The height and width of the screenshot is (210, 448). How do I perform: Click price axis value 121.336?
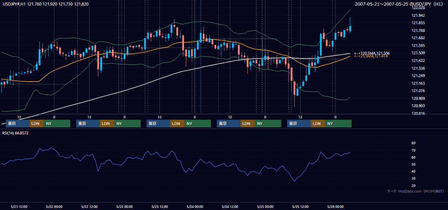(418, 68)
